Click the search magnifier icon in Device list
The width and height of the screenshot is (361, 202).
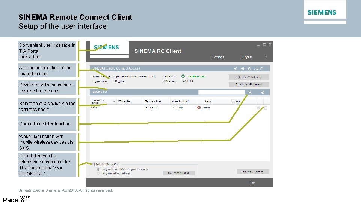pyautogui.click(x=250, y=92)
